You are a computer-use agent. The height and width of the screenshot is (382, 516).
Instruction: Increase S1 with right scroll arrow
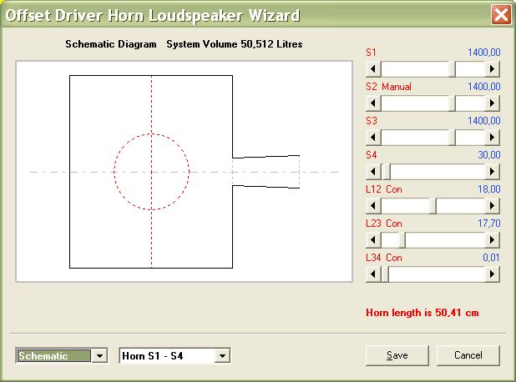493,69
